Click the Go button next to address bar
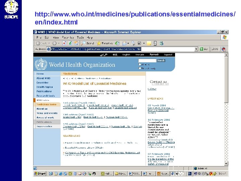The height and width of the screenshot is (181, 241). pyautogui.click(x=204, y=49)
